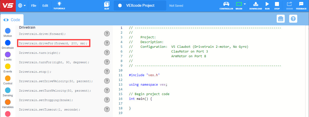Show help for Drivetrain.drive(forward) command
Viewport: 309px width, 117px height.
107,34
